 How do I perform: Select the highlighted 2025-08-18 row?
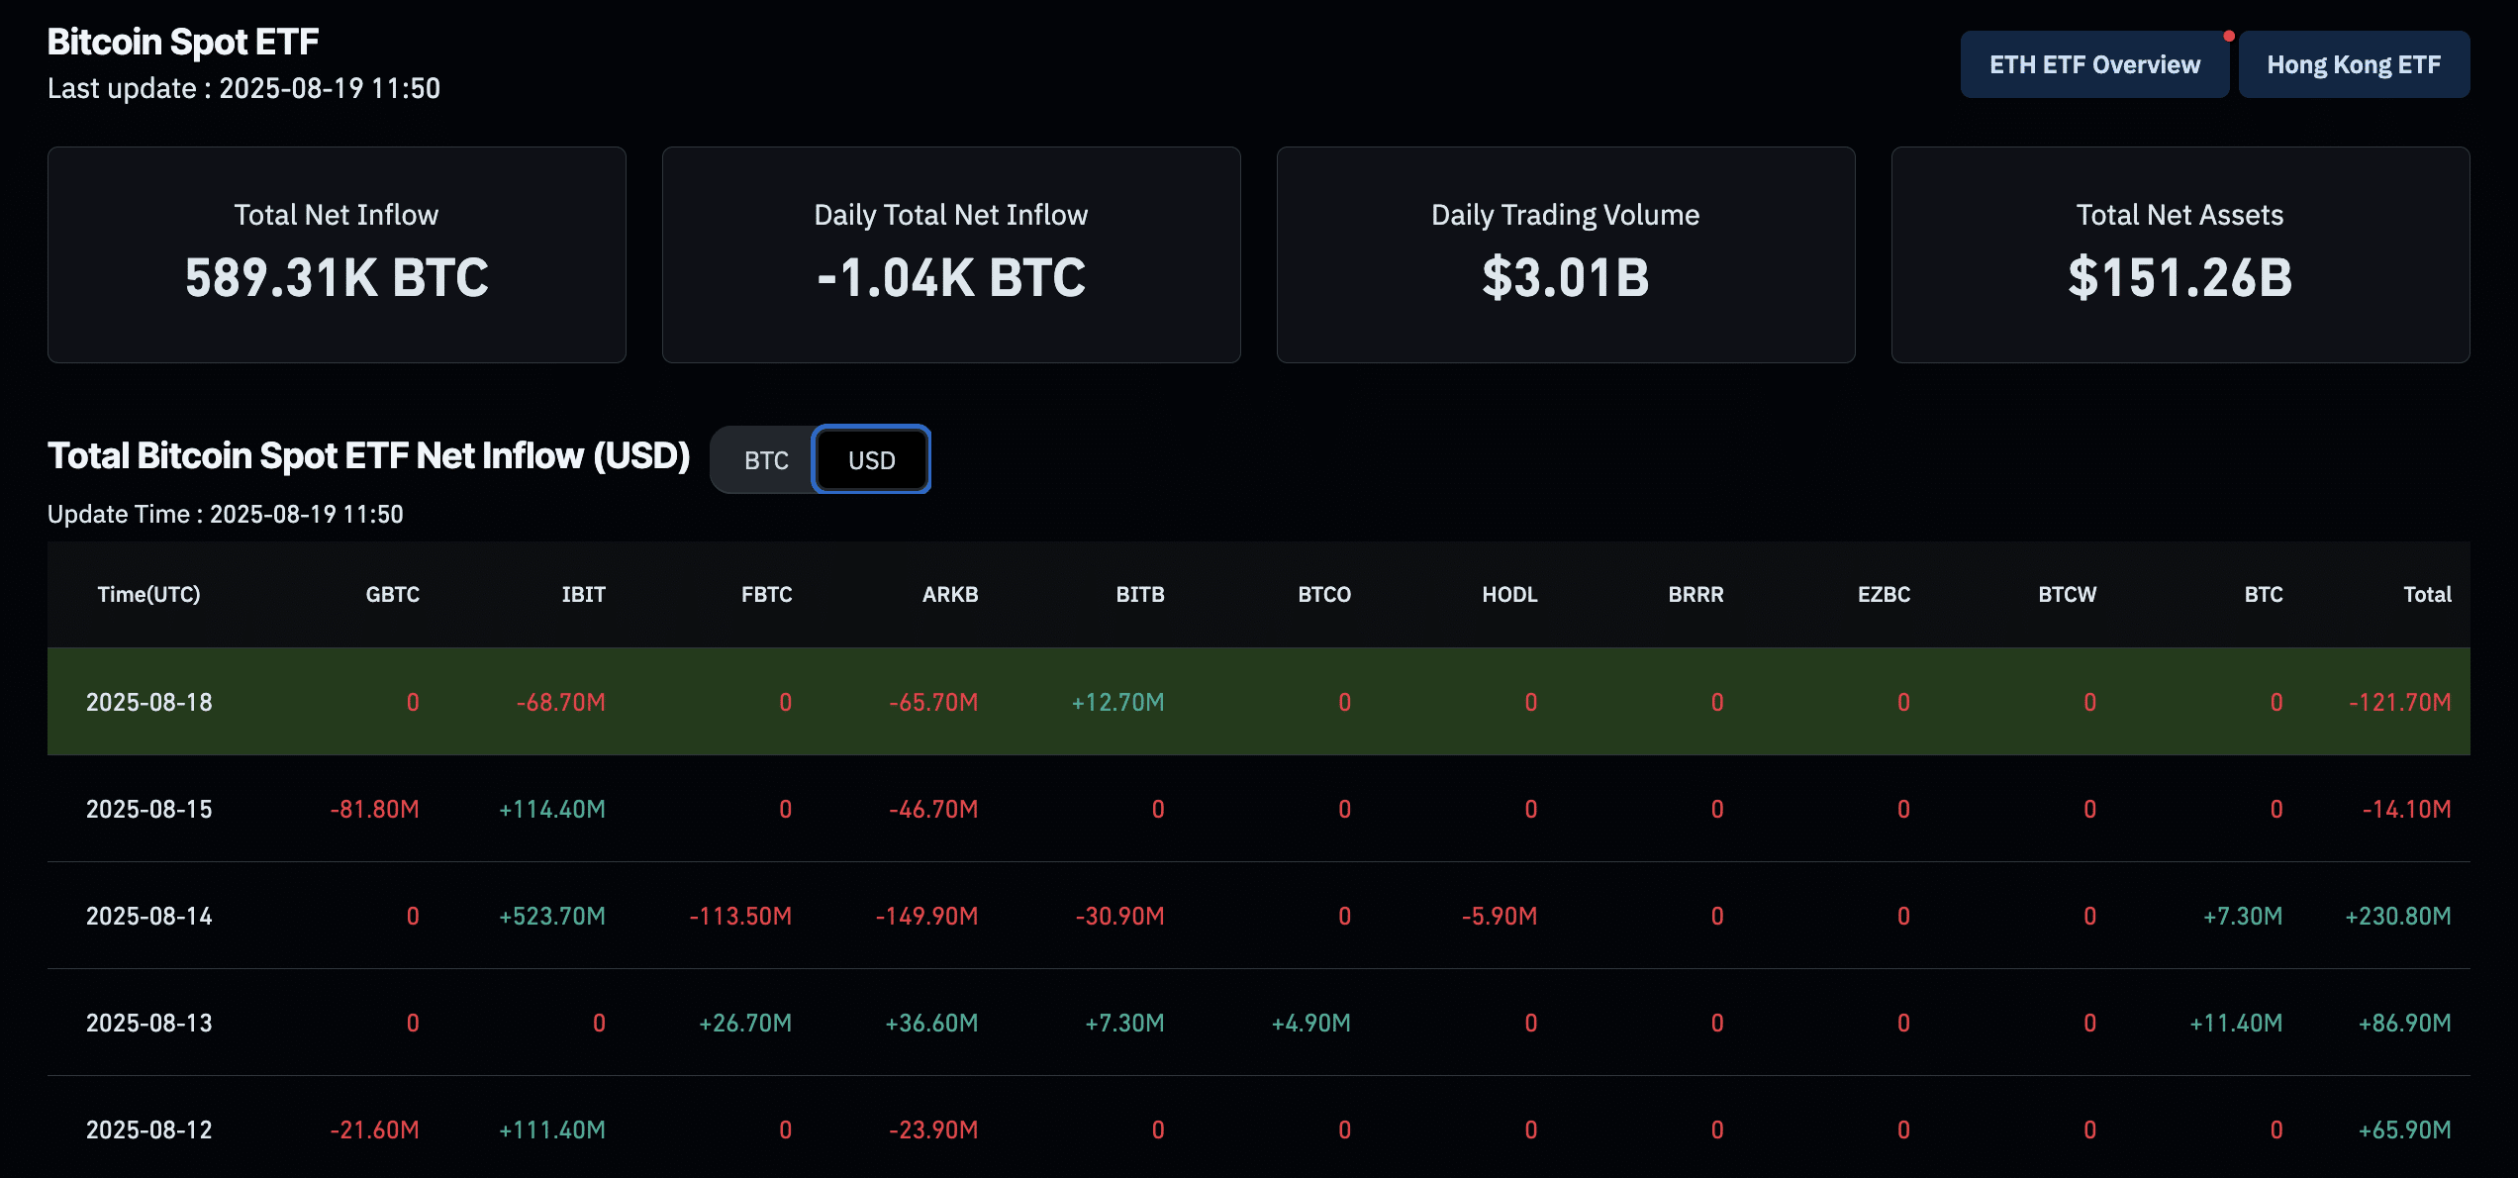click(1257, 702)
